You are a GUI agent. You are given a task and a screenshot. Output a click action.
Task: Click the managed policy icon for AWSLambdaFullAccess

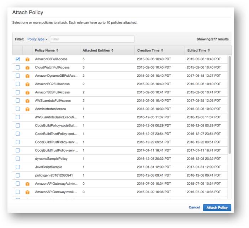click(x=27, y=101)
